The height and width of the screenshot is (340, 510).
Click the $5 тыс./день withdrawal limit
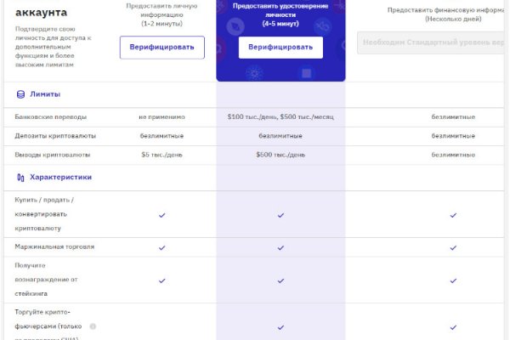point(161,155)
